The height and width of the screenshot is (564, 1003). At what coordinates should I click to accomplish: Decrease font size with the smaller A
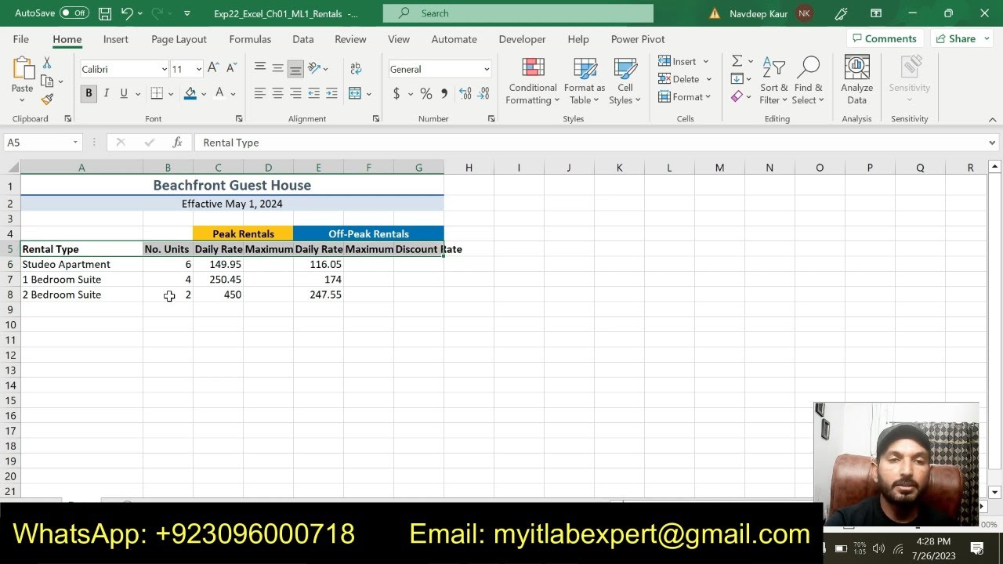coord(230,69)
